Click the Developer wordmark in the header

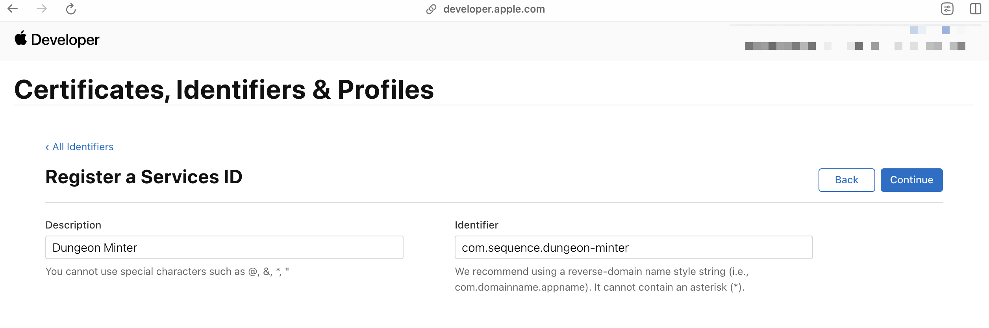65,40
